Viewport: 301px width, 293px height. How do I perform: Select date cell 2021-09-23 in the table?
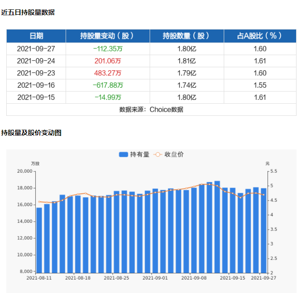coord(36,73)
